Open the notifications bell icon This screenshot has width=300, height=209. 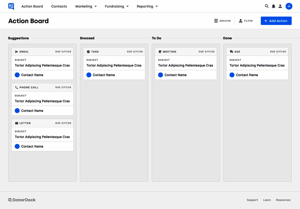click(273, 6)
